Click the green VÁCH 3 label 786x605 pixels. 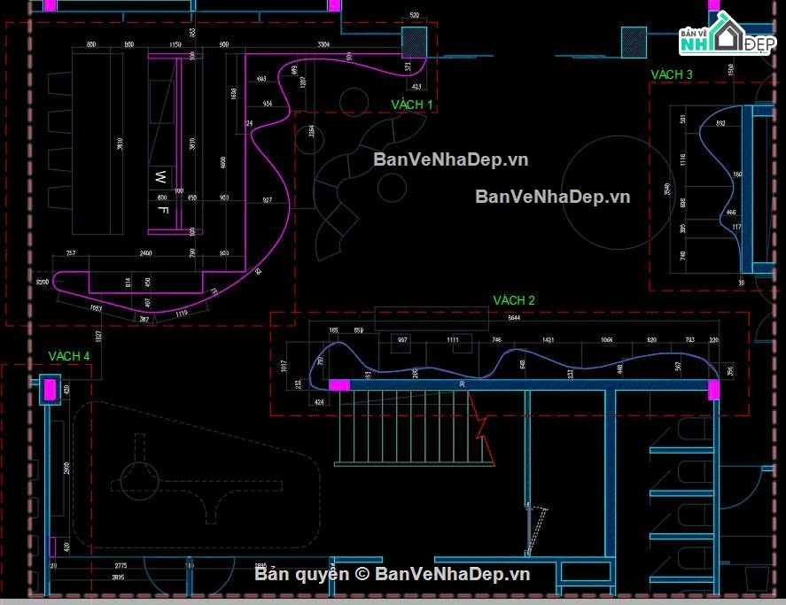tap(671, 74)
